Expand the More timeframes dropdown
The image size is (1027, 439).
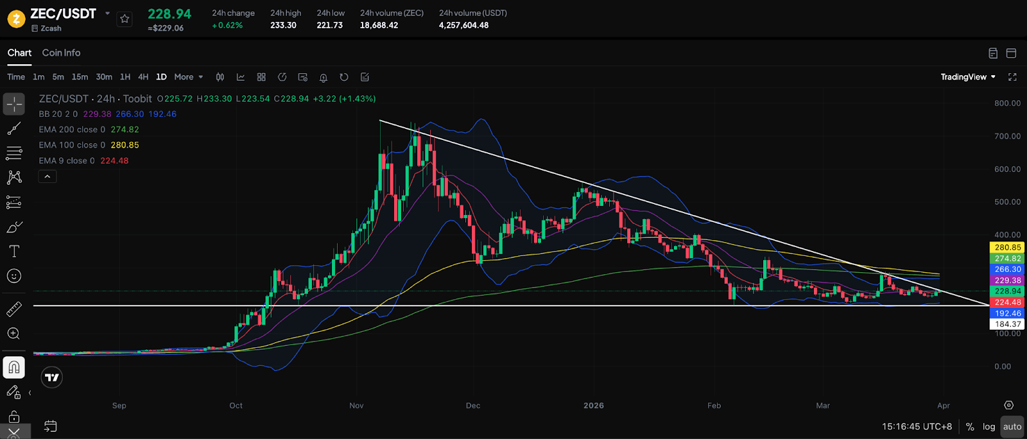coord(188,77)
